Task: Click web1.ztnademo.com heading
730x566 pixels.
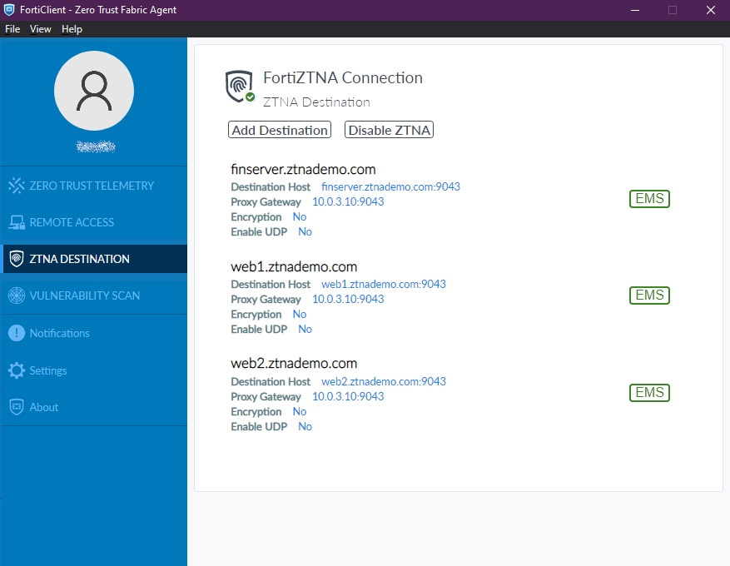Action: (294, 266)
